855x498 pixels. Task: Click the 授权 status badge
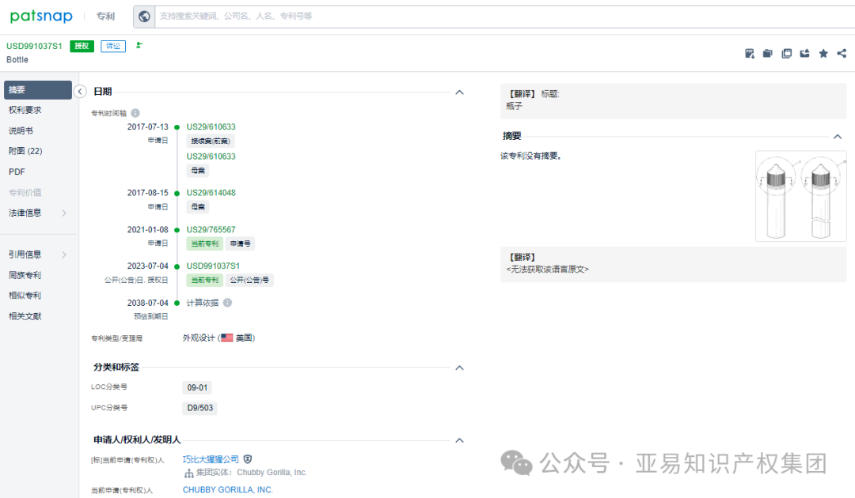(82, 46)
